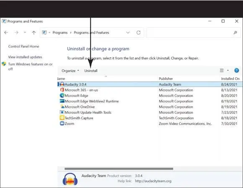
Task: Open the blue Help button
Action: point(236,70)
